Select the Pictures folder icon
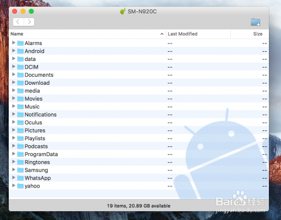 20,130
